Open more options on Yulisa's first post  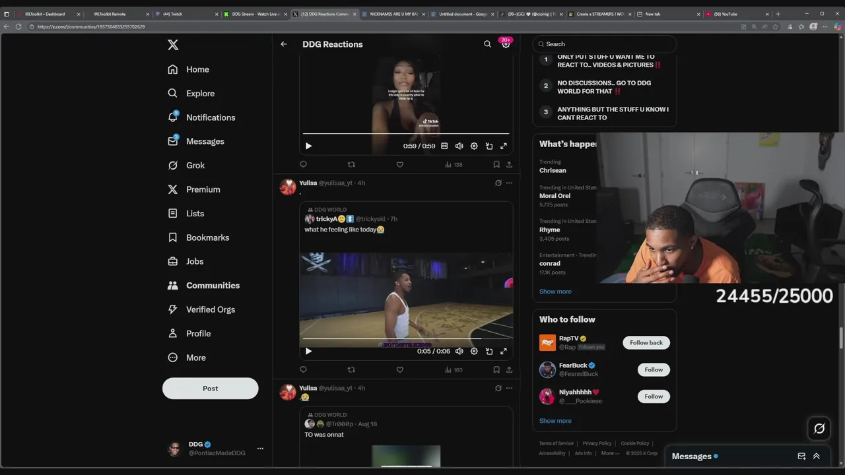509,183
